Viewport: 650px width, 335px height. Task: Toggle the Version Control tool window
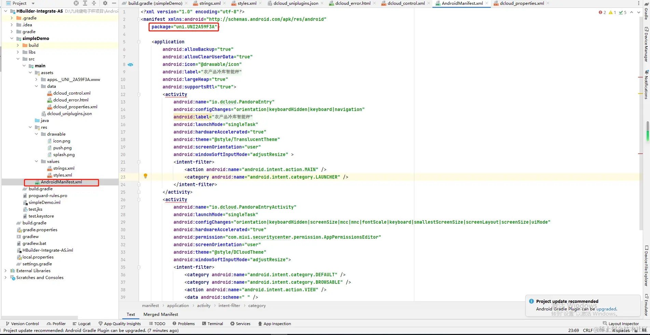(22, 324)
